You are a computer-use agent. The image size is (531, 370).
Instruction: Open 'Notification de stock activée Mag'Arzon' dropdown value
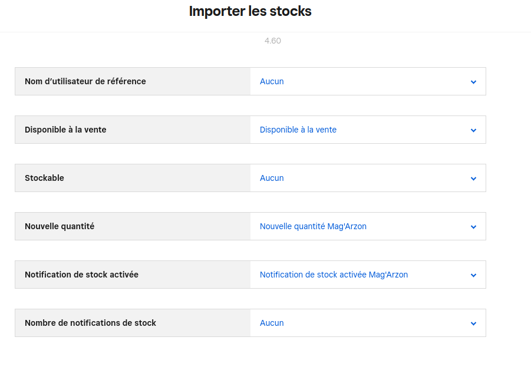click(334, 275)
